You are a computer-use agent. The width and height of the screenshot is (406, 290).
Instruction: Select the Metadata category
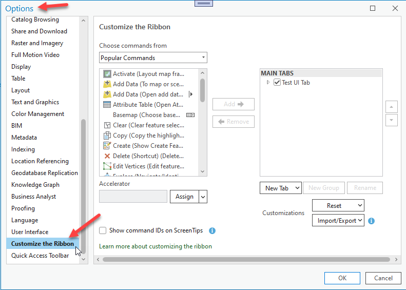[x=24, y=138]
